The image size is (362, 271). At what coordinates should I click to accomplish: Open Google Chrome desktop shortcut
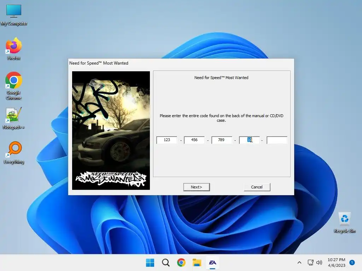(14, 86)
